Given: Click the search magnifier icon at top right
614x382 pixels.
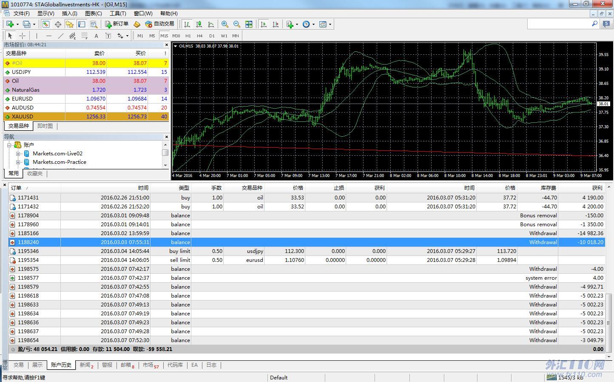Looking at the screenshot, I should (595, 24).
